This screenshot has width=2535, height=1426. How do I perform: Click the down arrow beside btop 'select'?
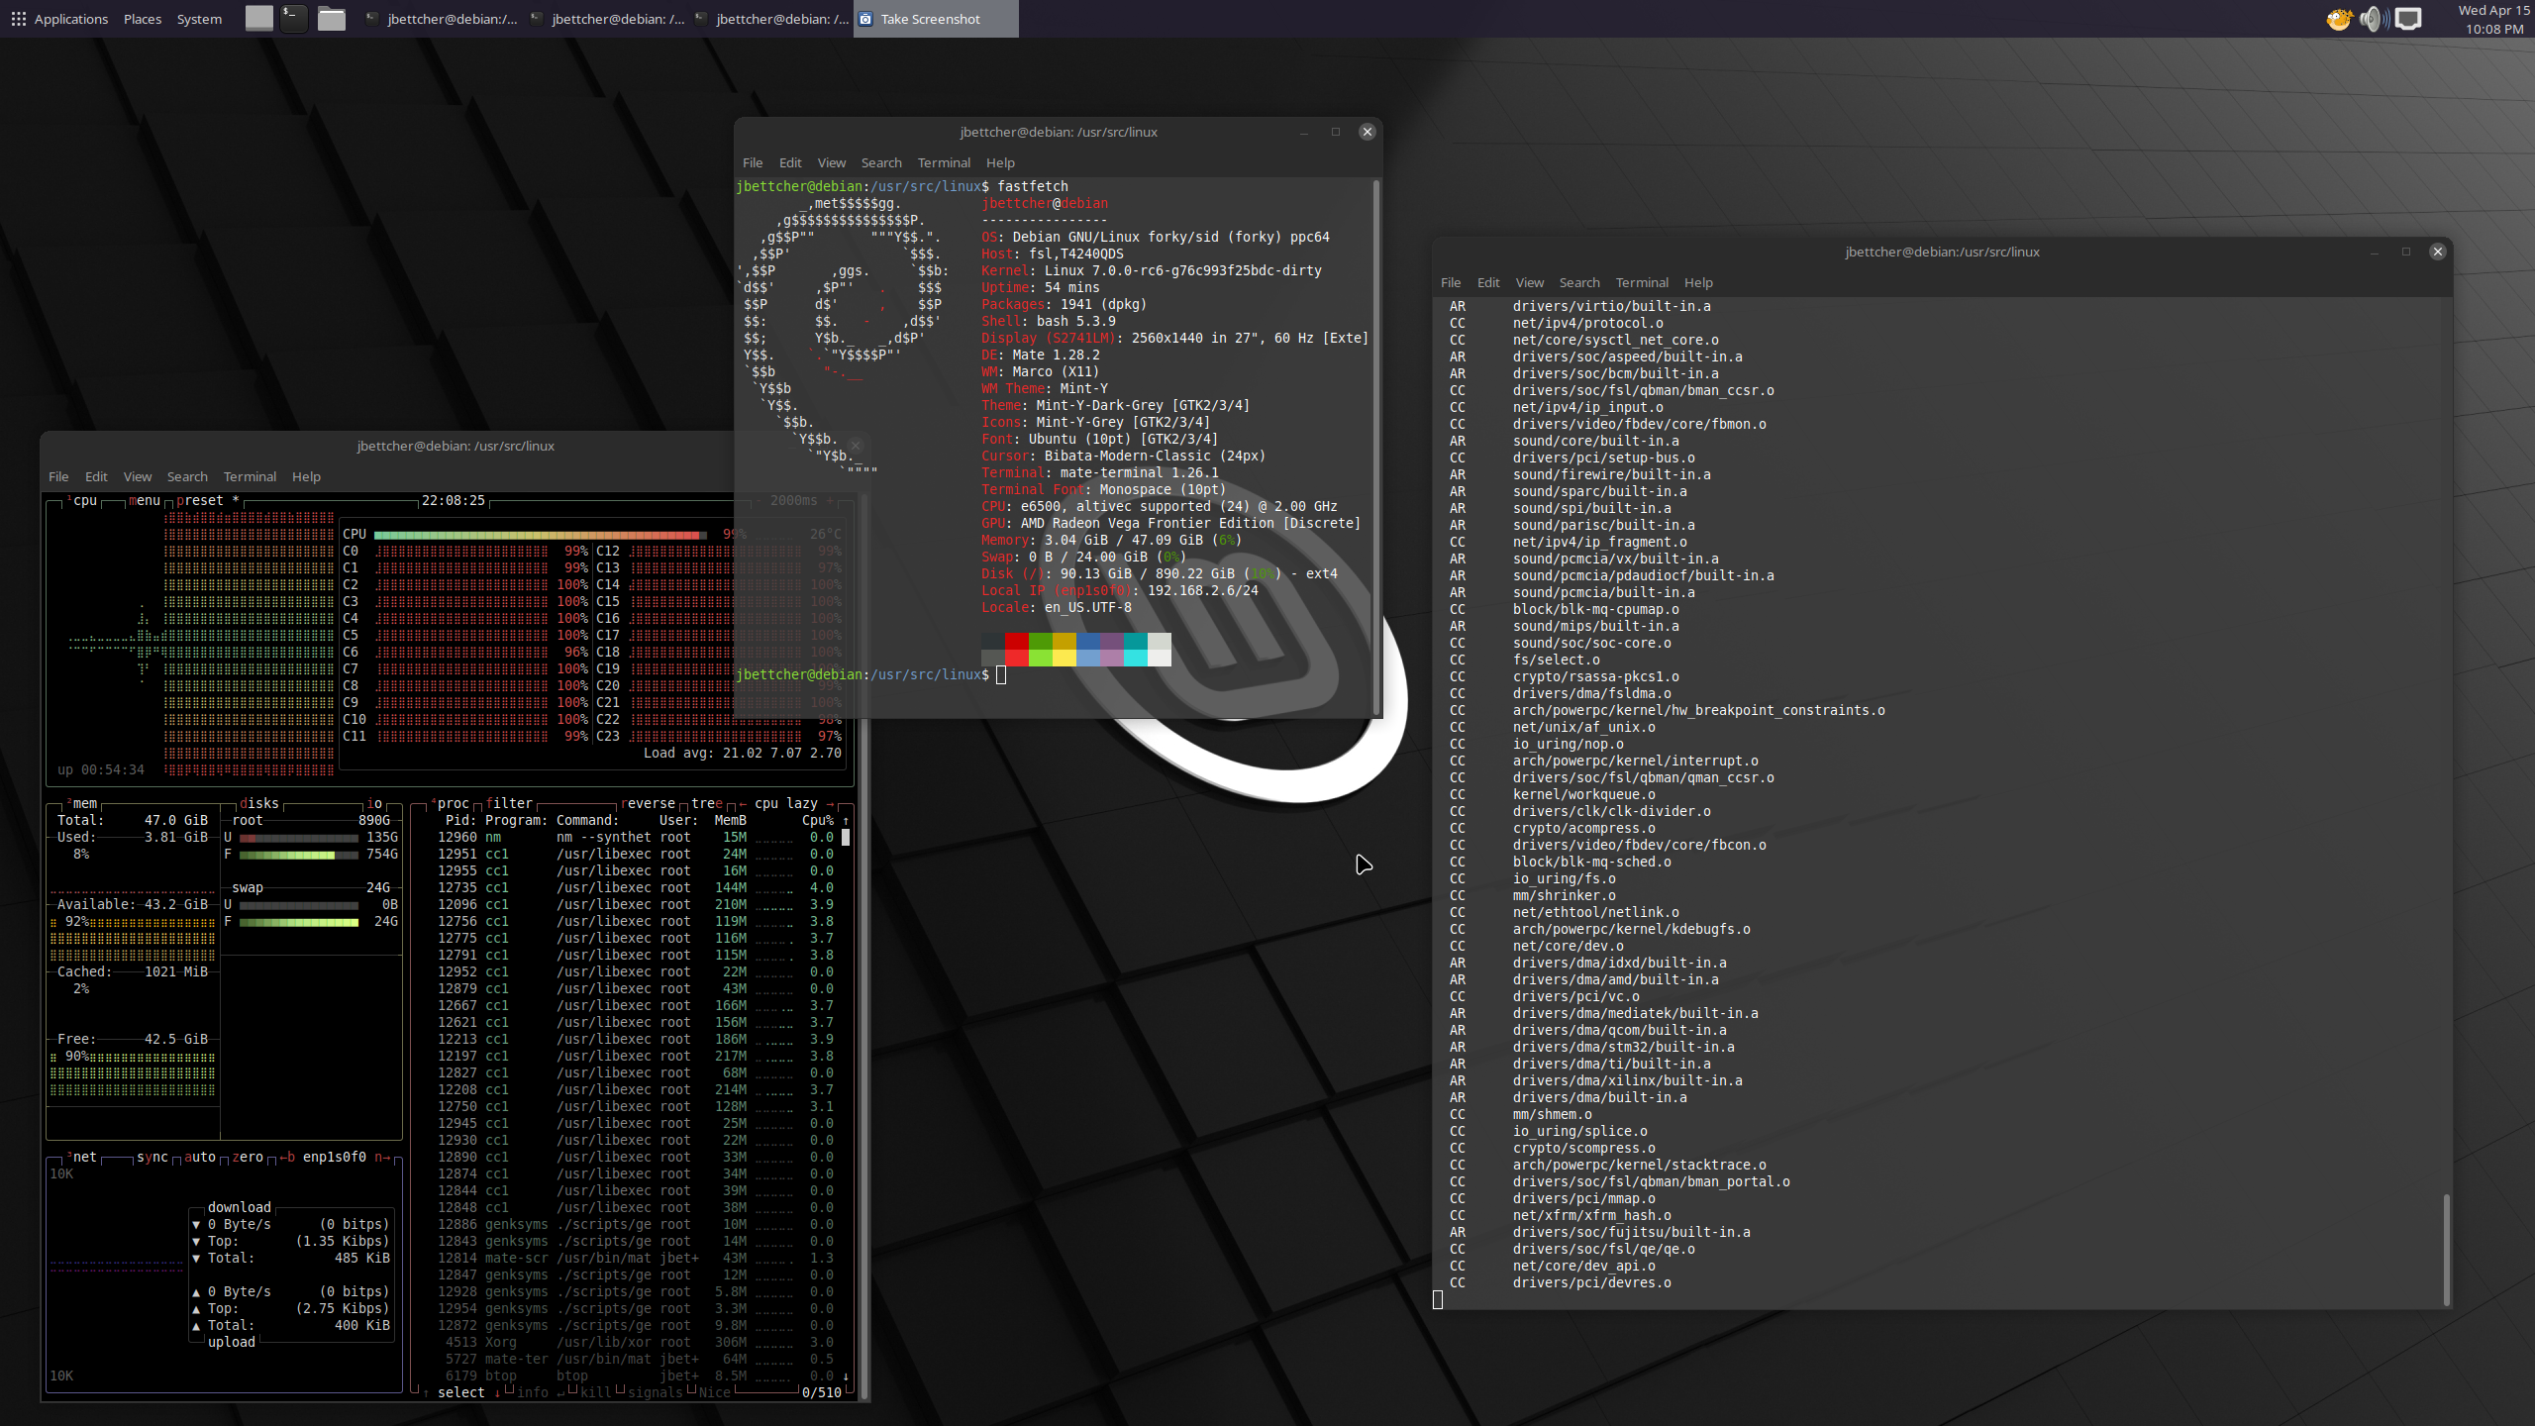tap(497, 1393)
